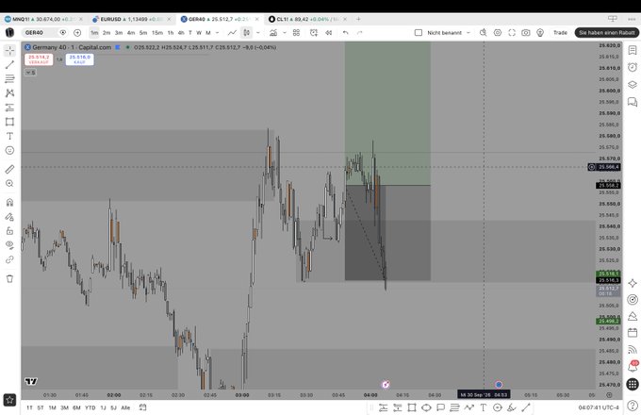
Task: Hide all drawings with the eye icon
Action: [x=9, y=245]
